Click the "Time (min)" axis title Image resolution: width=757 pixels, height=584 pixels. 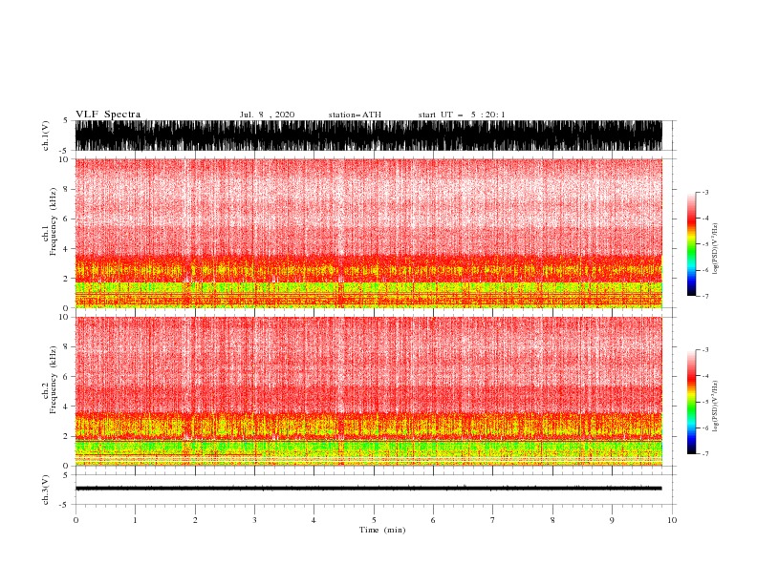(382, 530)
